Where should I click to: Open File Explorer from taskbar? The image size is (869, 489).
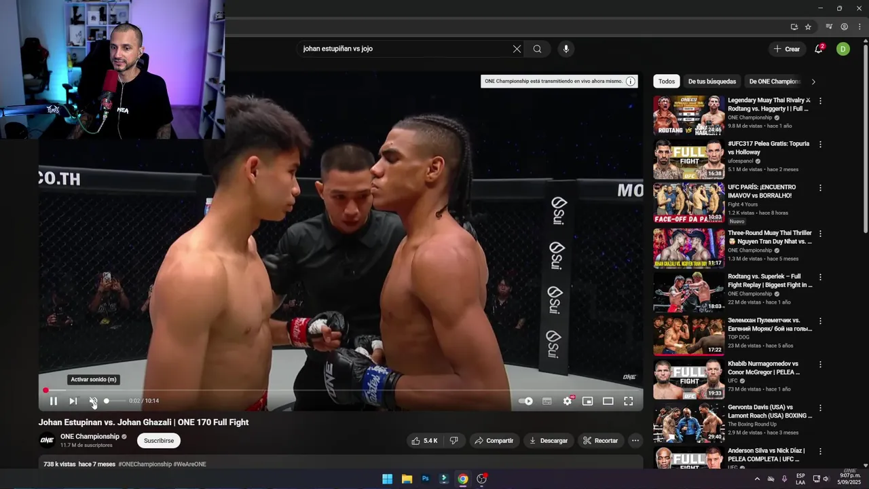(x=407, y=479)
